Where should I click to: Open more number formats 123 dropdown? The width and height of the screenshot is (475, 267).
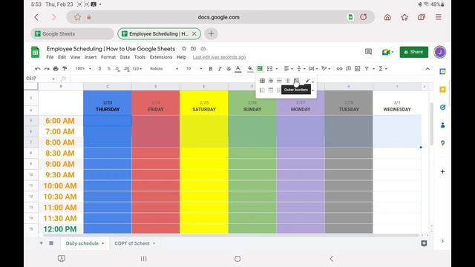(x=137, y=69)
